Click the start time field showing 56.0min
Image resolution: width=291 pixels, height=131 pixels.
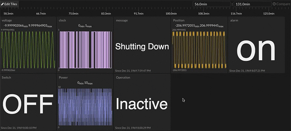212,4
